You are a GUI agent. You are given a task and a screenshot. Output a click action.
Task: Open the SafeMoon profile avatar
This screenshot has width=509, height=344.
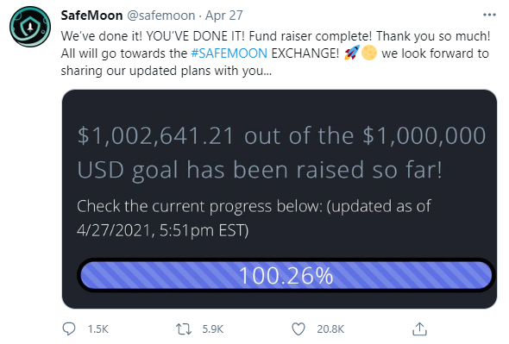(x=30, y=27)
